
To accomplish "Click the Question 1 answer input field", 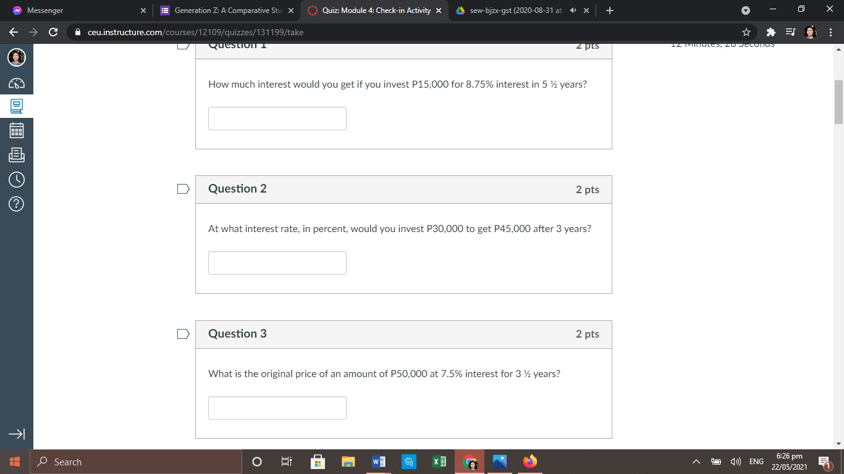I will click(x=277, y=118).
